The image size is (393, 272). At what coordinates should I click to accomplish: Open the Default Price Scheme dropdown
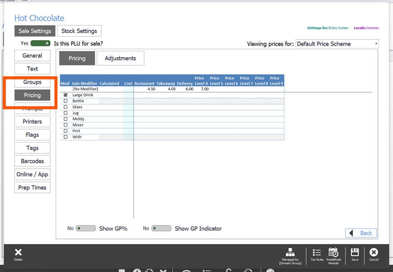point(337,44)
